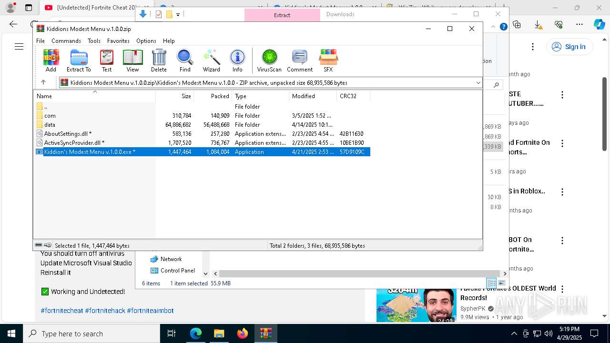Sort by the Packed column header
This screenshot has width=610, height=343.
click(x=213, y=96)
